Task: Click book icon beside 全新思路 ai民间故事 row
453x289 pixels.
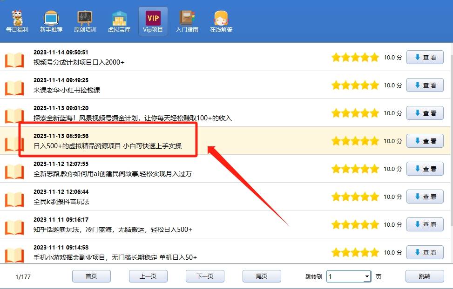Action: click(x=14, y=171)
